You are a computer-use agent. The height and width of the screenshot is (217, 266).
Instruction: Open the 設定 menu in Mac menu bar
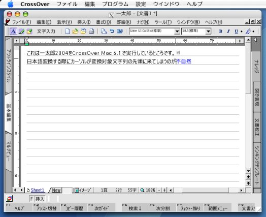click(x=141, y=4)
